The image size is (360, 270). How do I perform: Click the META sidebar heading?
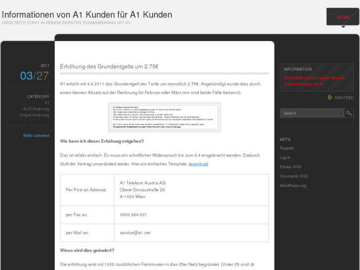(x=285, y=140)
